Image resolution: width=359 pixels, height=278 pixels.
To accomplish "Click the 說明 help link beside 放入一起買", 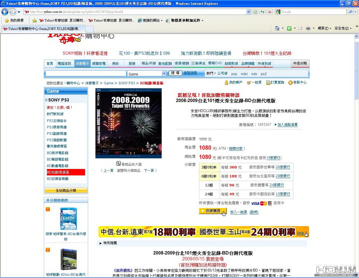I will [x=254, y=212].
